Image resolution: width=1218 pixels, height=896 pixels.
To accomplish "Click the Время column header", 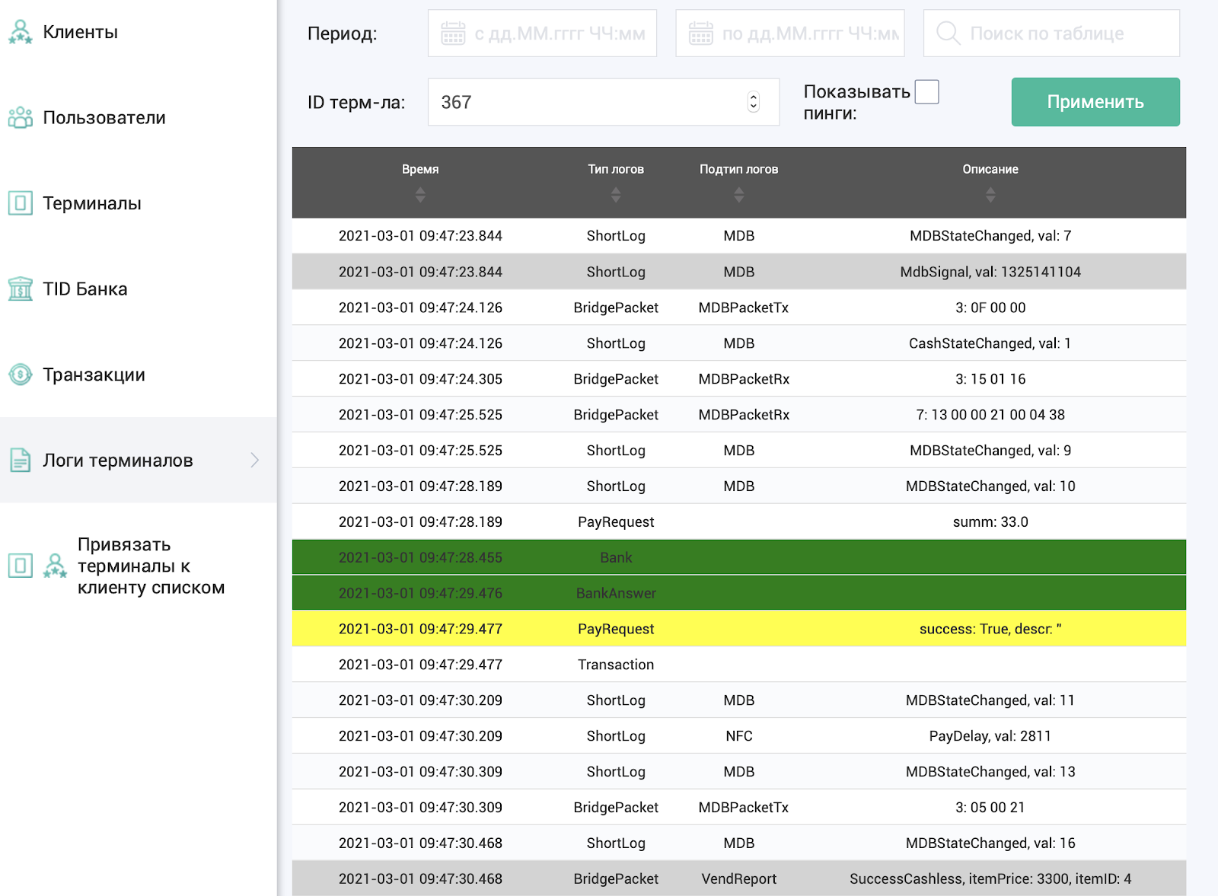I will (420, 169).
